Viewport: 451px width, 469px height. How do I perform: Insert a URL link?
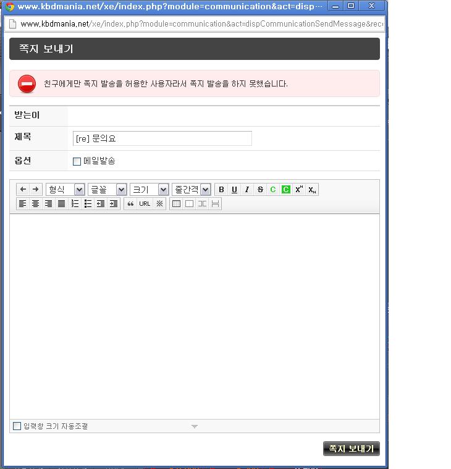(x=145, y=204)
